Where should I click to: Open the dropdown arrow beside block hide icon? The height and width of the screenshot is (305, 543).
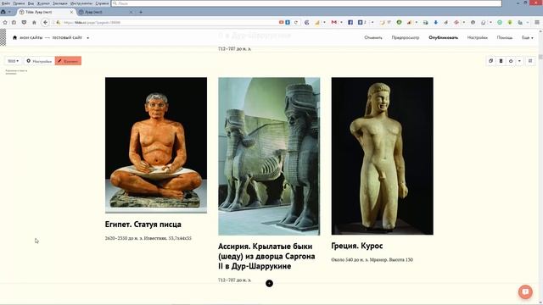519,61
